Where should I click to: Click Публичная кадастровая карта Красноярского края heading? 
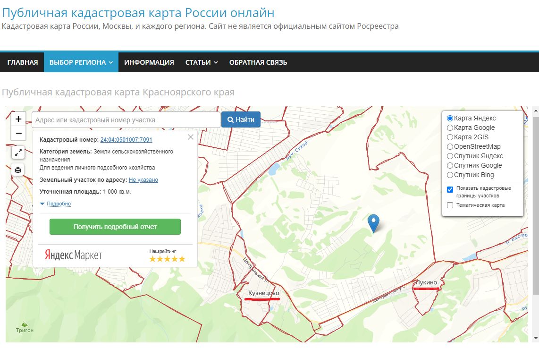(118, 92)
